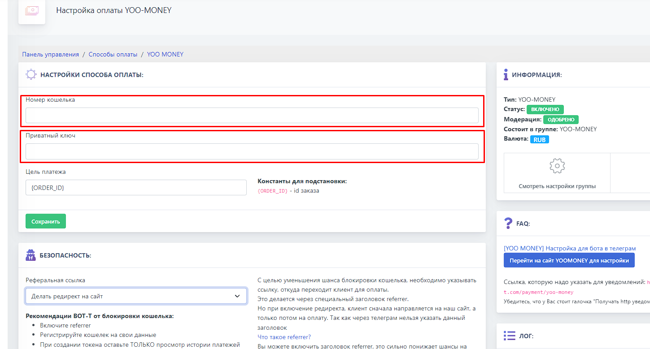Click the Тип: YOO-MONEY info line
The image size is (650, 349).
coord(530,99)
